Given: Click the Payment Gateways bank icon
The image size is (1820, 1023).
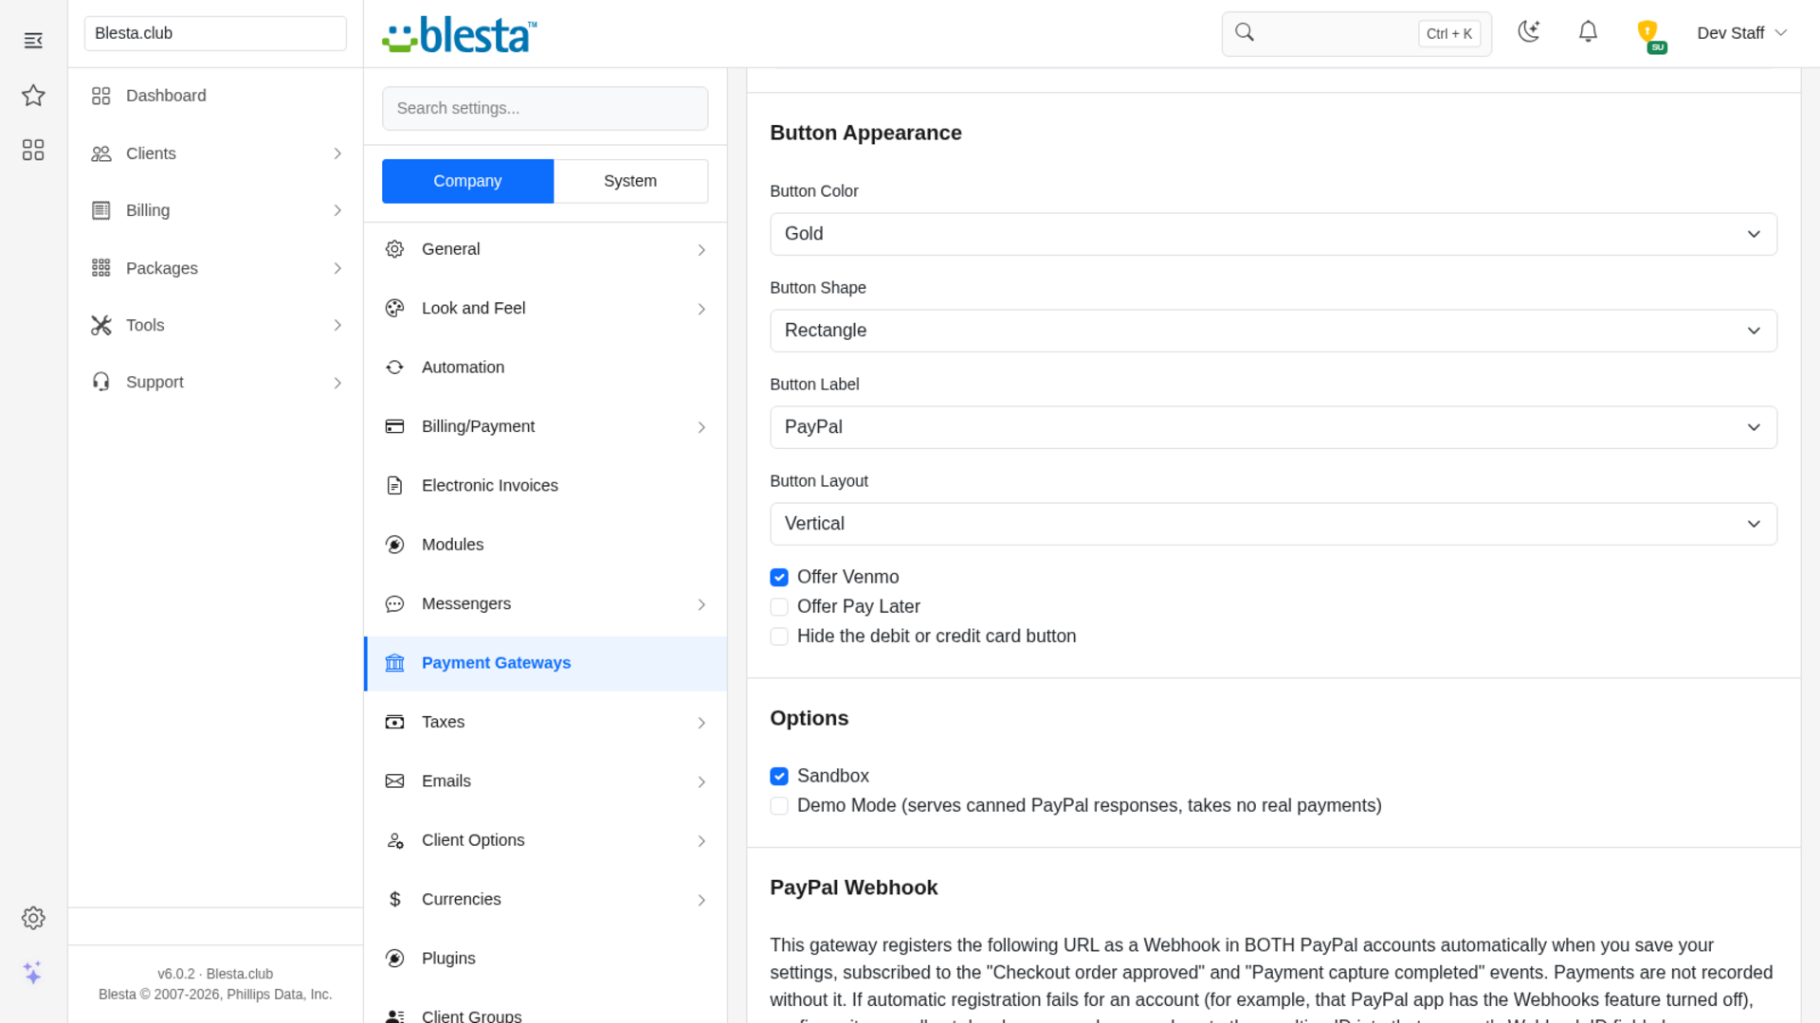Looking at the screenshot, I should [395, 663].
